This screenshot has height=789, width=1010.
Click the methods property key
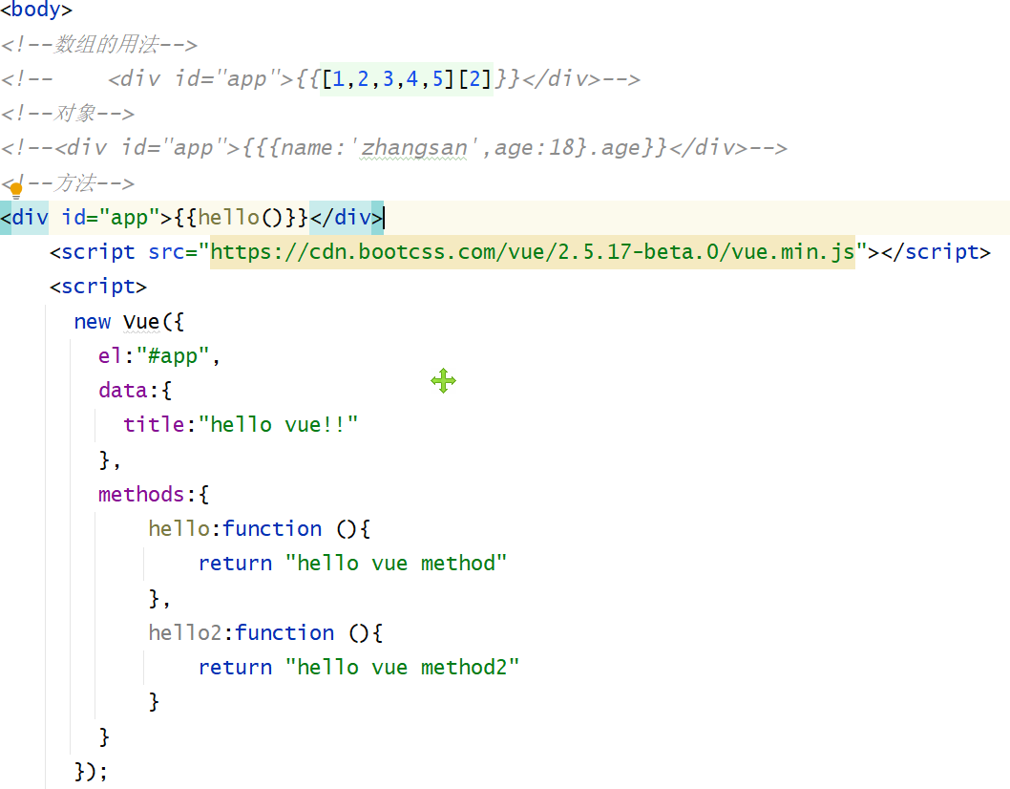pos(141,495)
